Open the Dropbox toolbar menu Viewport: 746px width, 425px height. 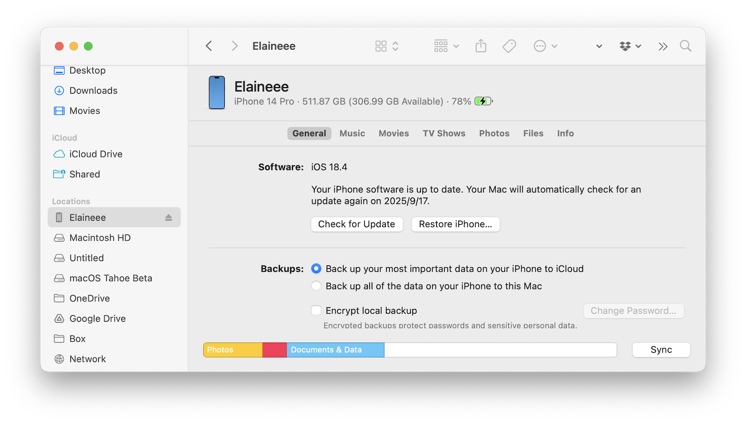point(630,46)
